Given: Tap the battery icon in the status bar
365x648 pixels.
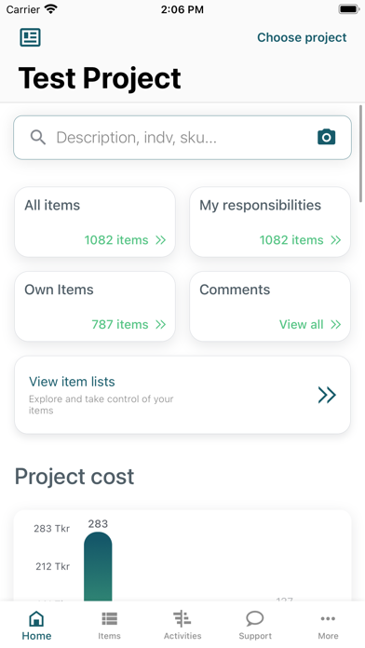Looking at the screenshot, I should (349, 9).
